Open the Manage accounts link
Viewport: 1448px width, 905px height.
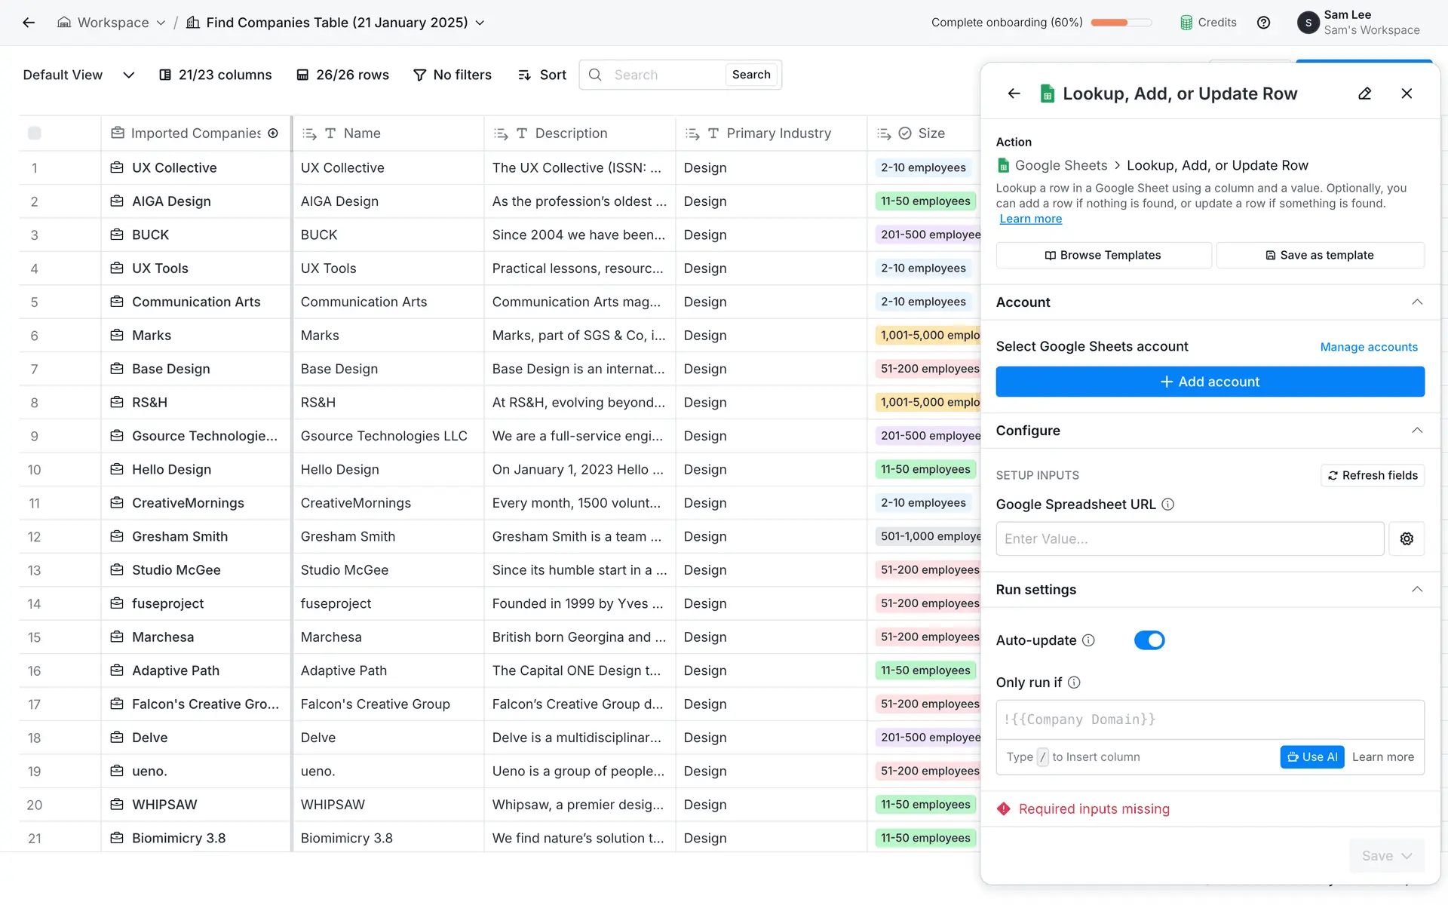[x=1368, y=347]
